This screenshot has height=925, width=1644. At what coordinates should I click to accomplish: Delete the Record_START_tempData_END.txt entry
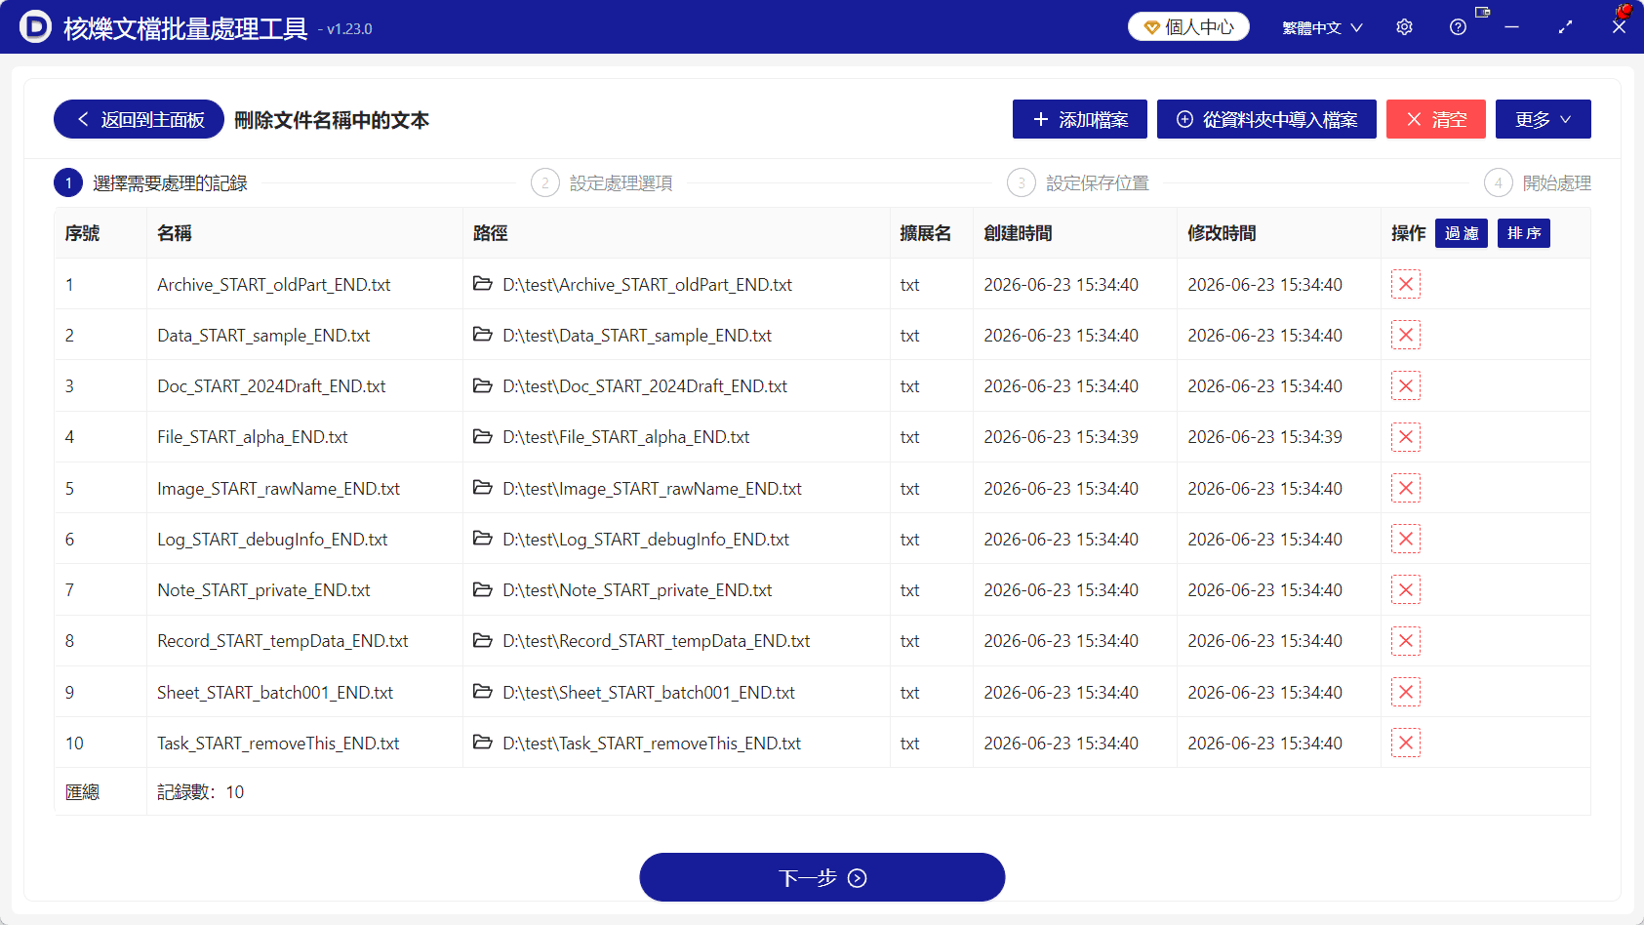(1405, 640)
